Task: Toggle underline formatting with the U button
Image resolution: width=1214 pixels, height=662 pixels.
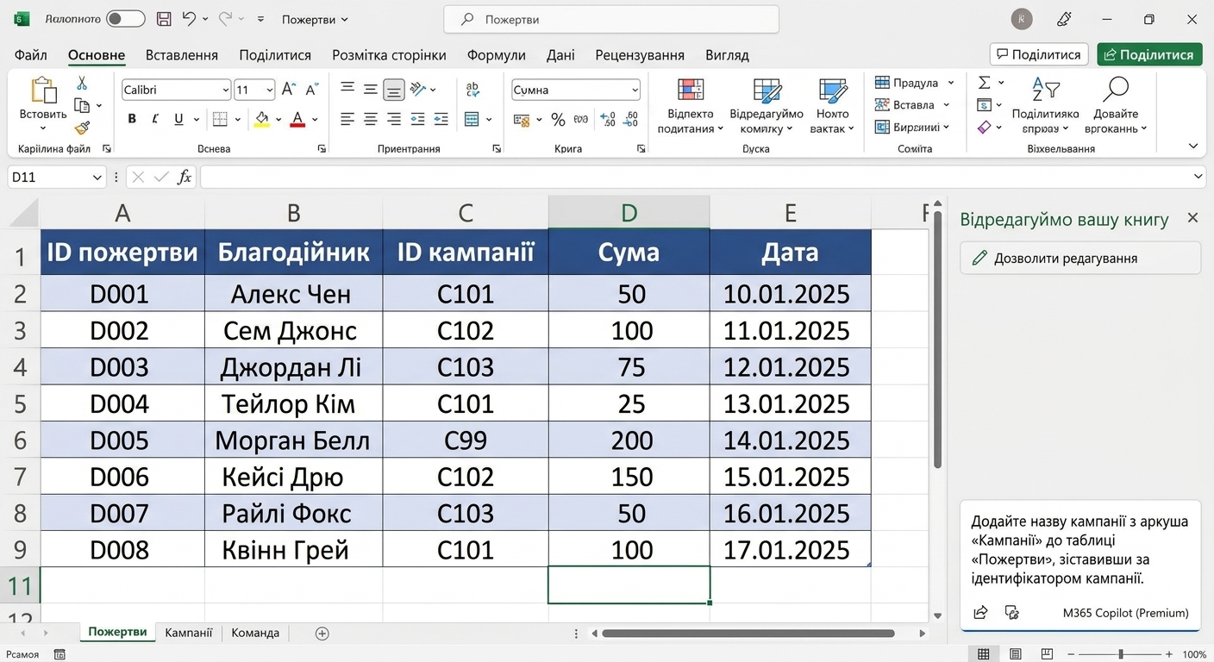Action: pos(178,119)
